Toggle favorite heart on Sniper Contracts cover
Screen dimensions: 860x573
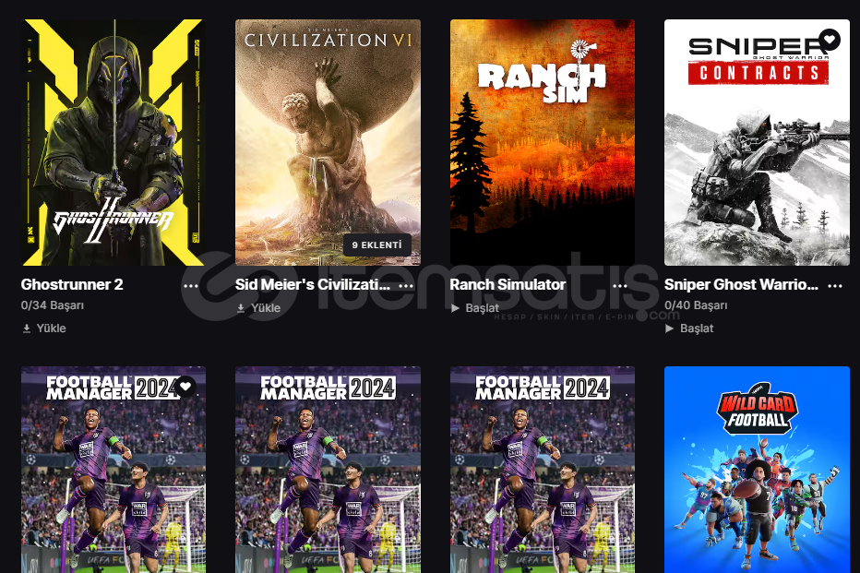click(x=830, y=40)
